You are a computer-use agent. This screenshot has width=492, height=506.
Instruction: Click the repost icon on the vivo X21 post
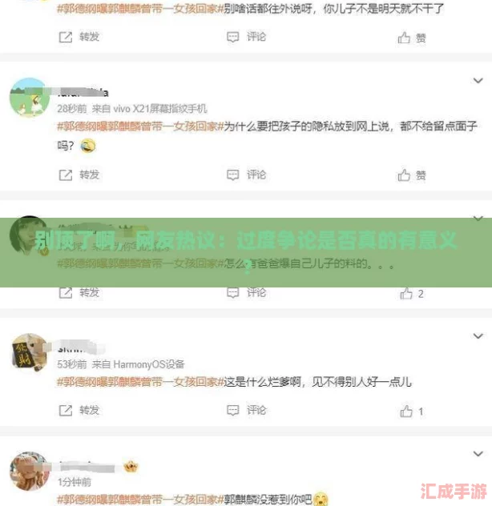click(x=66, y=175)
